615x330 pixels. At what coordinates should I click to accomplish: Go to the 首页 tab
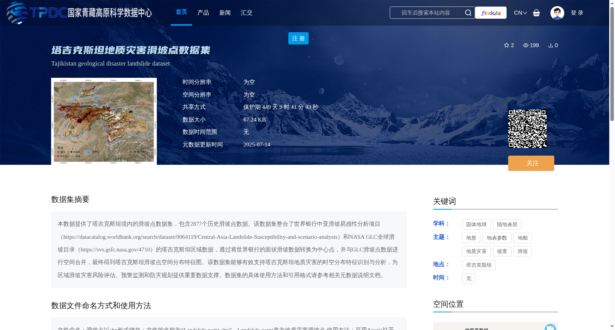point(181,12)
